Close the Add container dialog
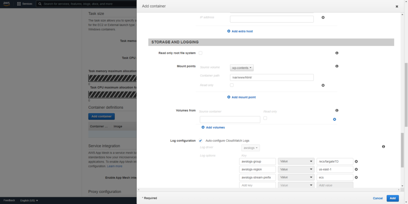408x204 pixels. click(x=397, y=6)
